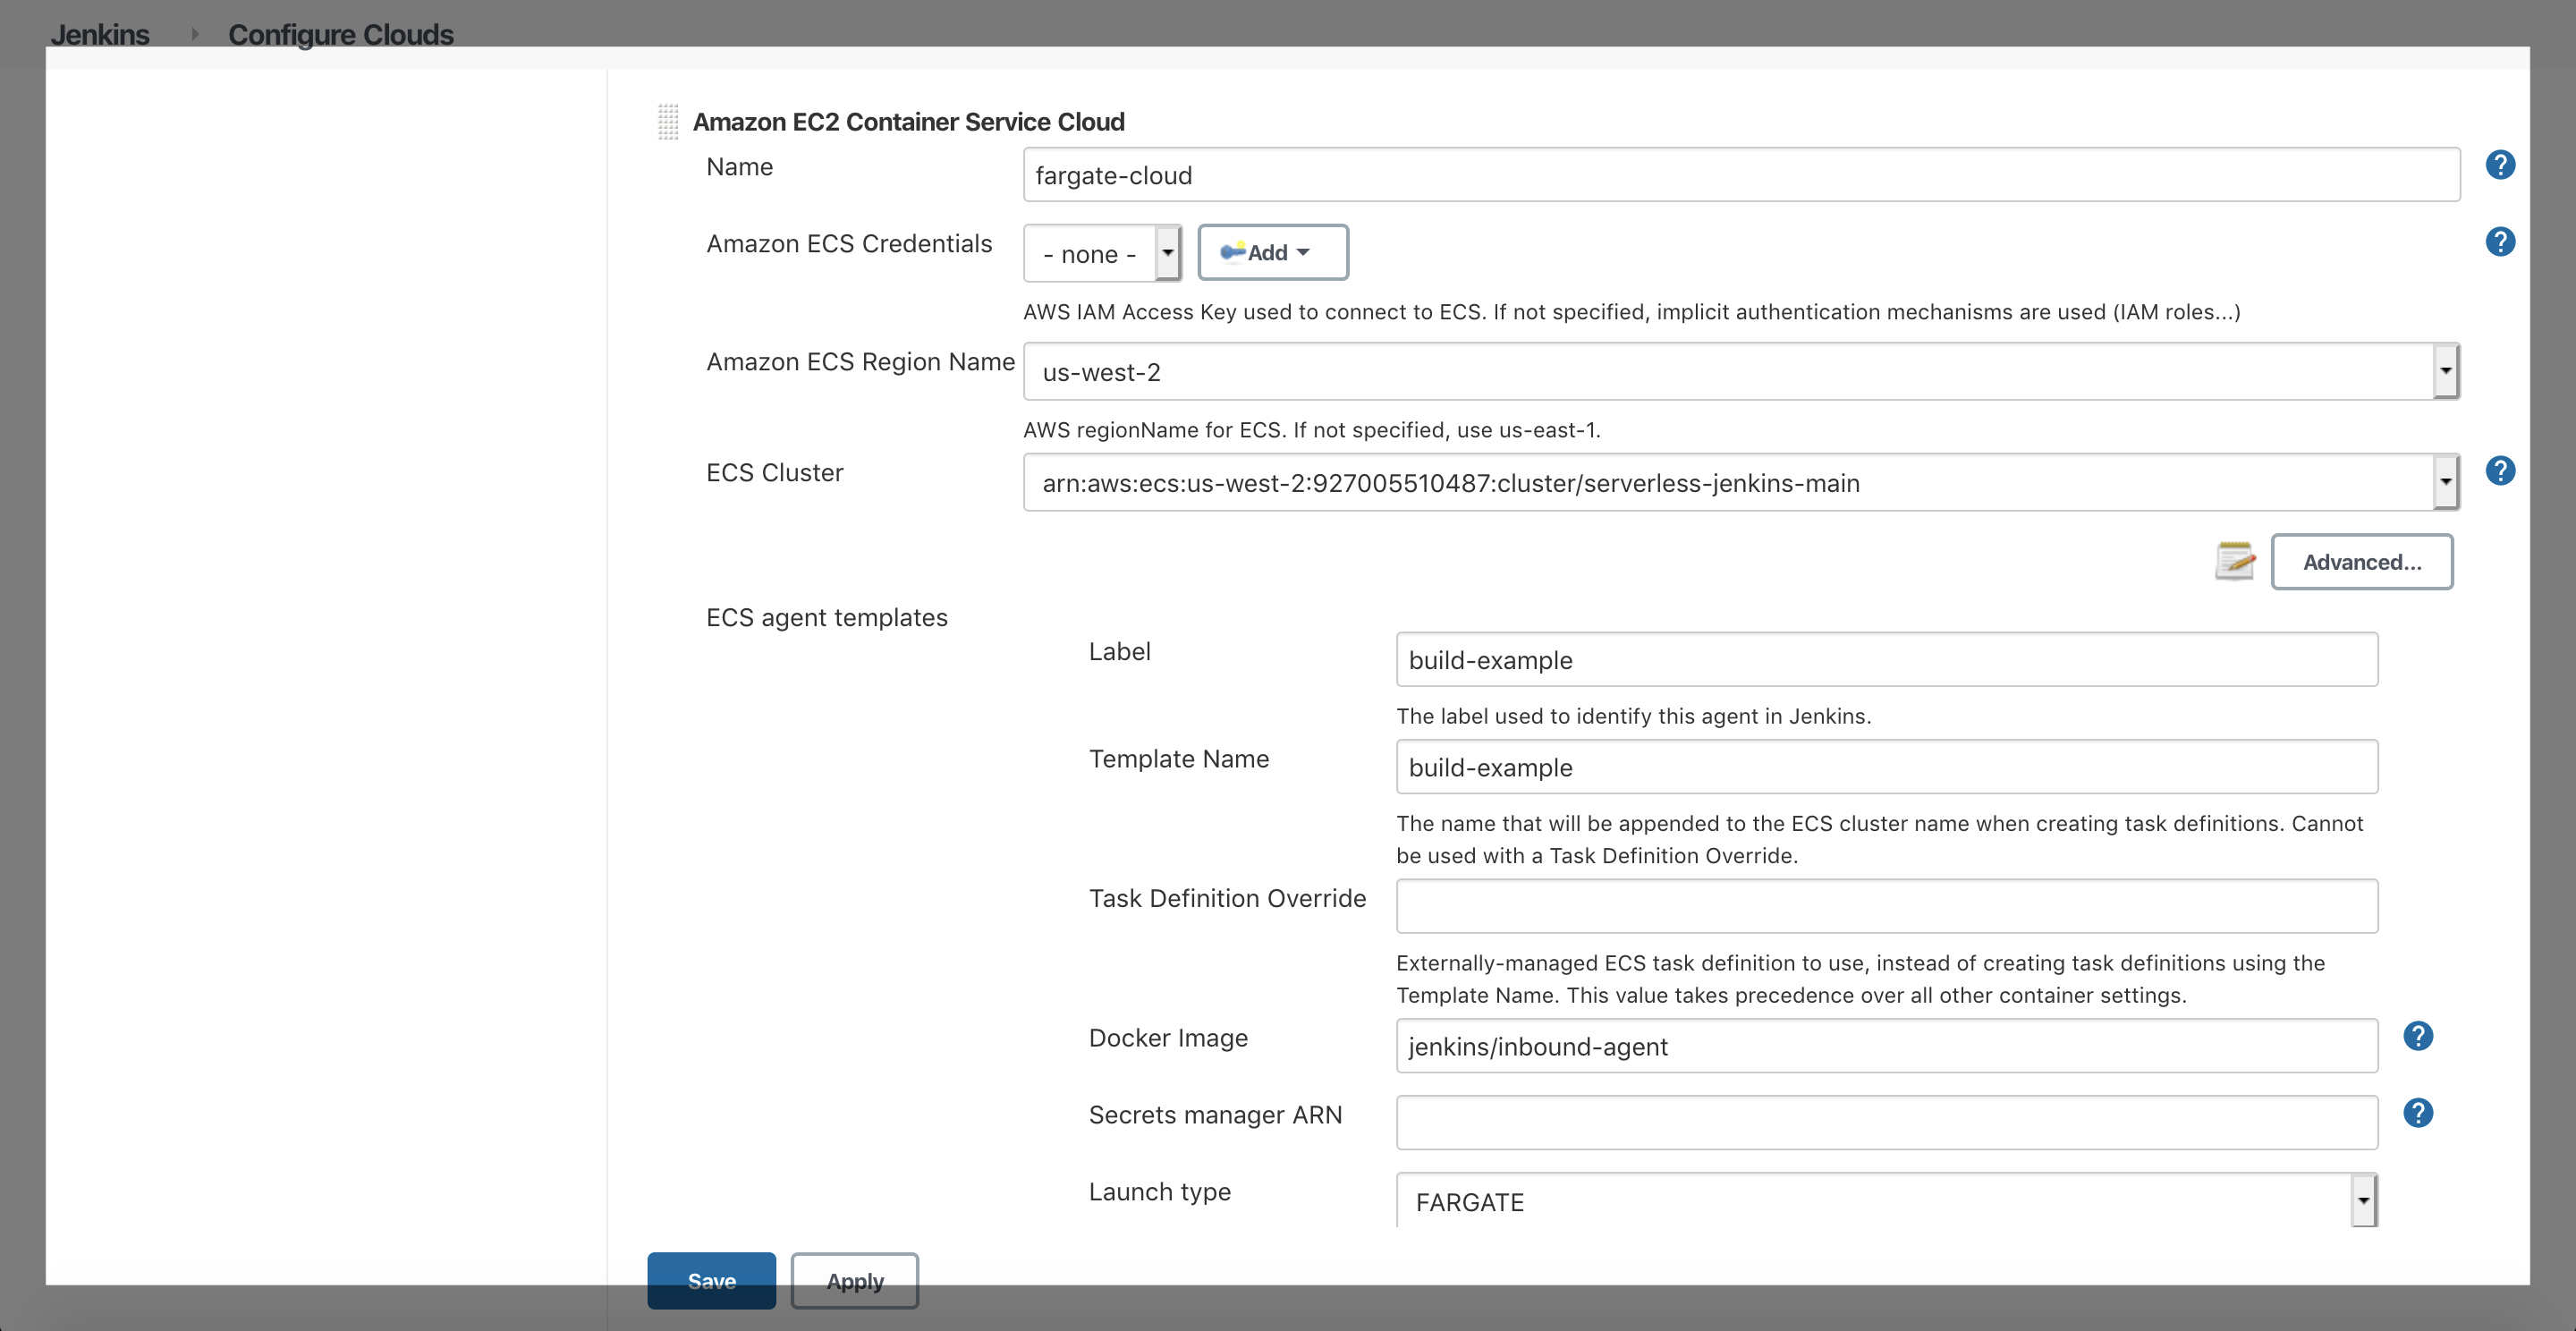The height and width of the screenshot is (1331, 2576).
Task: Open the ECS Cluster dropdown
Action: [2446, 482]
